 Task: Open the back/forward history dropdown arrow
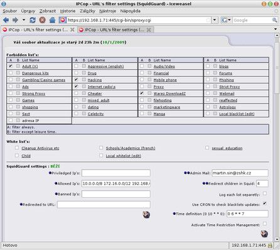coord(24,20)
